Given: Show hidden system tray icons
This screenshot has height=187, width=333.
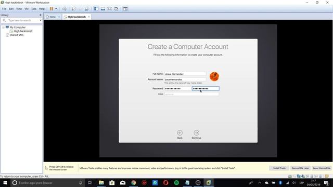Looking at the screenshot, I should pyautogui.click(x=260, y=183).
